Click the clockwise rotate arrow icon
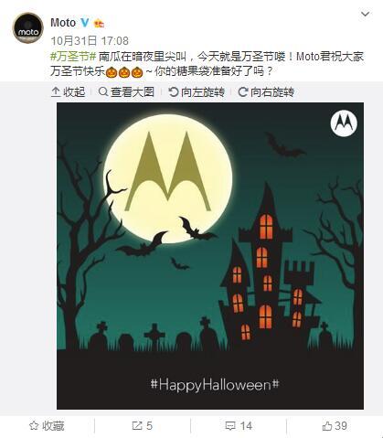This screenshot has height=438, width=383. (243, 92)
